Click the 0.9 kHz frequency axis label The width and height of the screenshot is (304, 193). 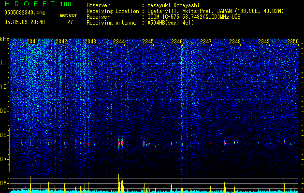tap(4, 111)
